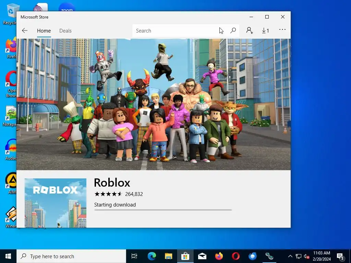Select the Recycle Bin desktop icon
351x263 pixels.
[10, 14]
